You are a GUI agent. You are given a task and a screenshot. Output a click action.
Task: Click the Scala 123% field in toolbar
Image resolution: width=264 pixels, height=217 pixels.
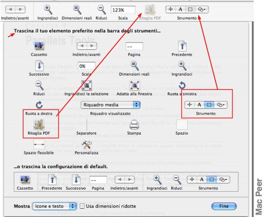(123, 10)
